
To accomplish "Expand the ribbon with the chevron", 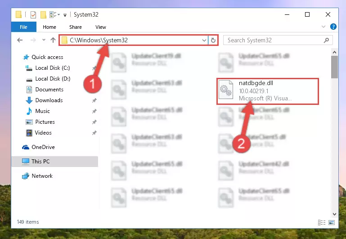I will pos(324,27).
